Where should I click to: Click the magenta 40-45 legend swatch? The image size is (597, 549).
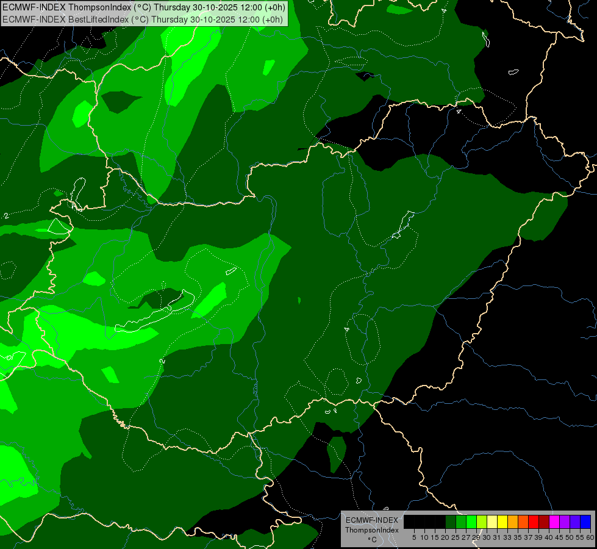tap(554, 522)
